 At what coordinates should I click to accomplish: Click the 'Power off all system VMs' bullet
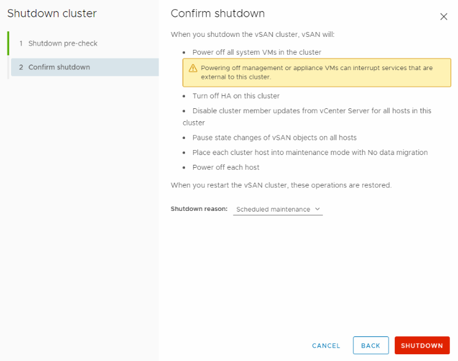(x=256, y=52)
